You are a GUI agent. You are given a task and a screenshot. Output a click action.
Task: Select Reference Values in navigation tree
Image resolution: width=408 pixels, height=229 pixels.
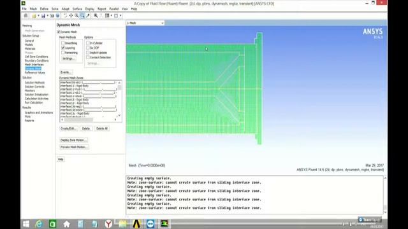click(35, 73)
